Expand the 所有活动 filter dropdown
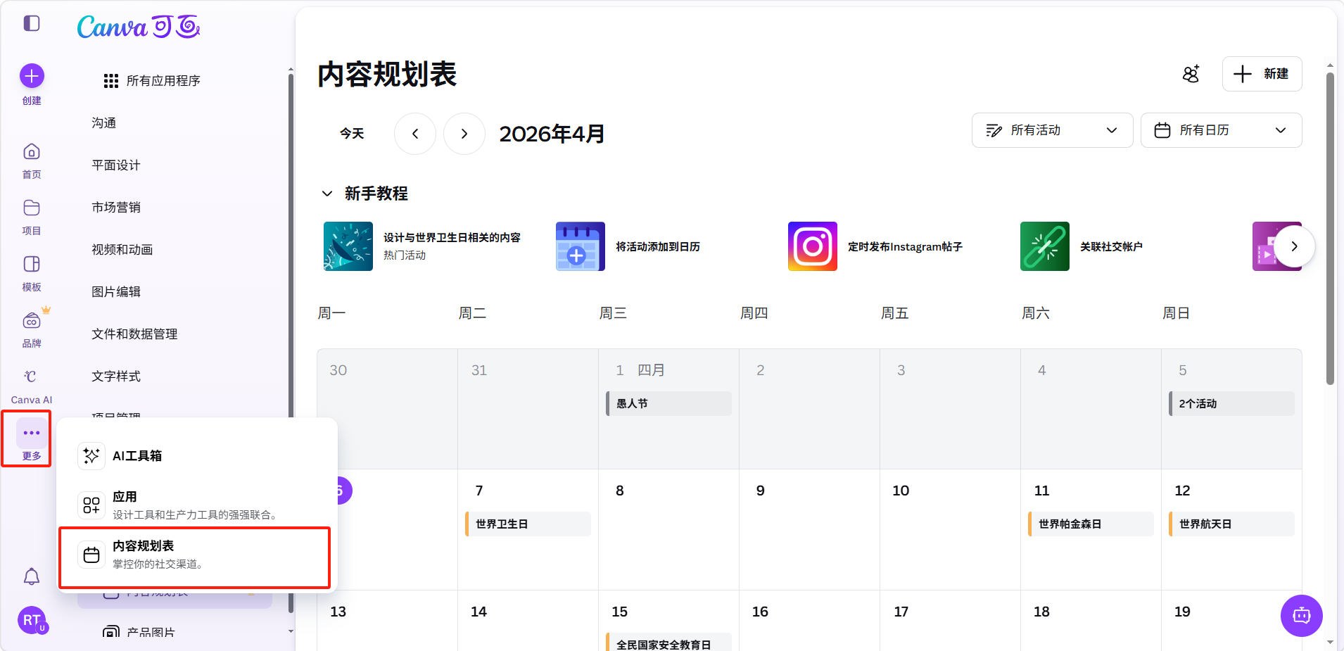1344x651 pixels. [x=1052, y=130]
